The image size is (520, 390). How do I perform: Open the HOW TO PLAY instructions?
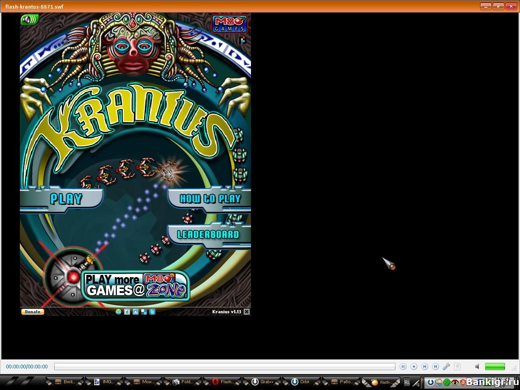209,199
